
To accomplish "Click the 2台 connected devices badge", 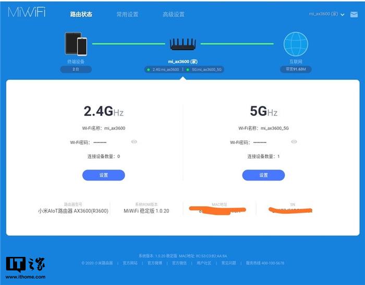I will [76, 69].
